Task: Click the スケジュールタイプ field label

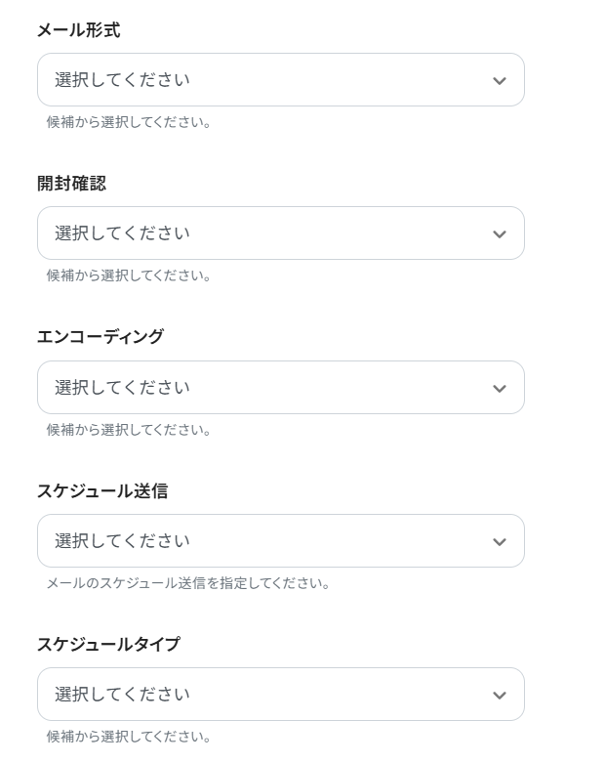Action: pos(108,645)
